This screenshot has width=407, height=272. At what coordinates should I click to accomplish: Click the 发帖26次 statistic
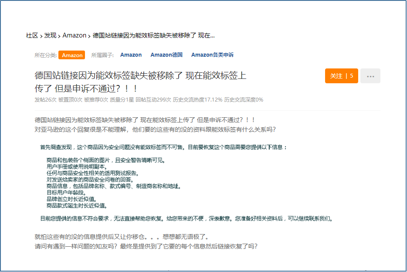click(45, 100)
